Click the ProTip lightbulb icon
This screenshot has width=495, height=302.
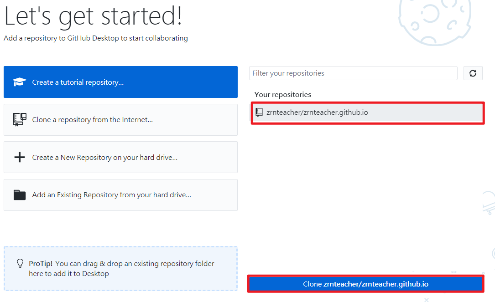[x=20, y=263]
